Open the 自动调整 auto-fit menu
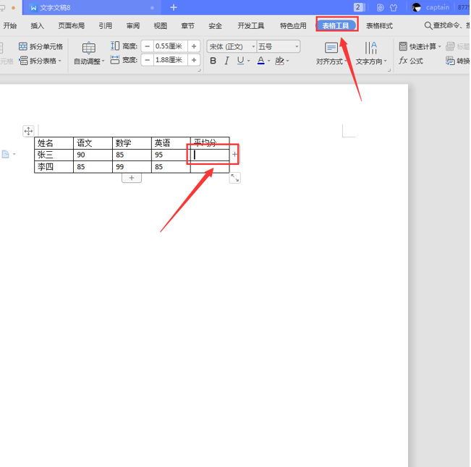The height and width of the screenshot is (467, 471). 89,53
